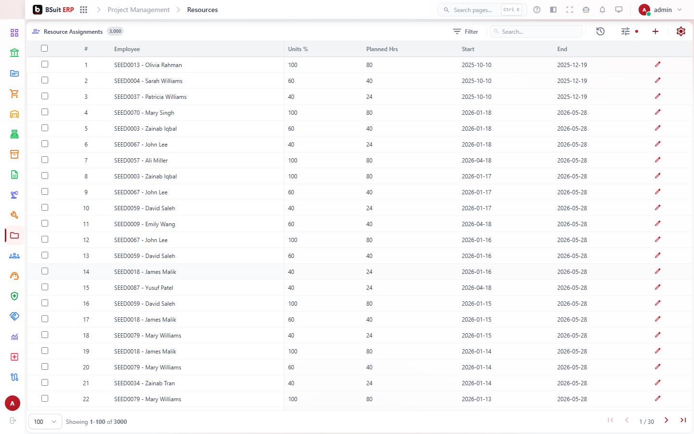Image resolution: width=694 pixels, height=434 pixels.
Task: Click the cell SEED0034 - Zainab Tran
Action: [x=145, y=383]
